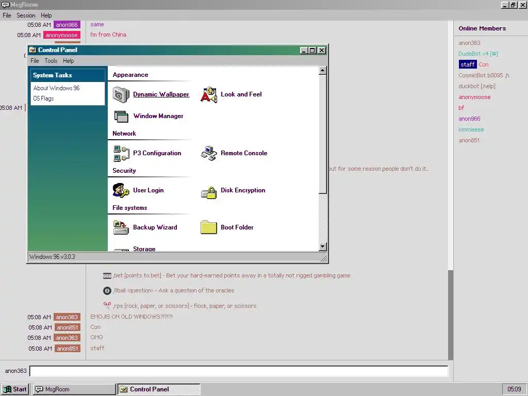Open the Boot Folder icon
This screenshot has height=396, width=528.
pos(209,227)
